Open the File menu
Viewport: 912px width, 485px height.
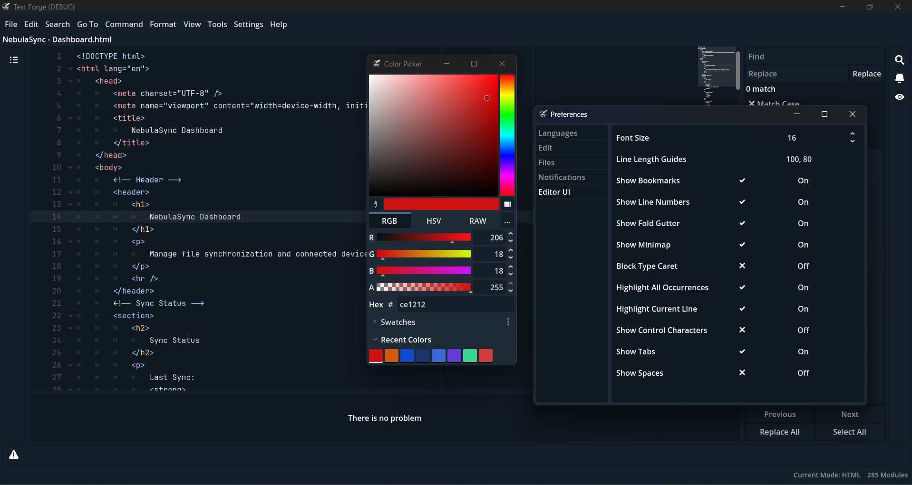11,24
